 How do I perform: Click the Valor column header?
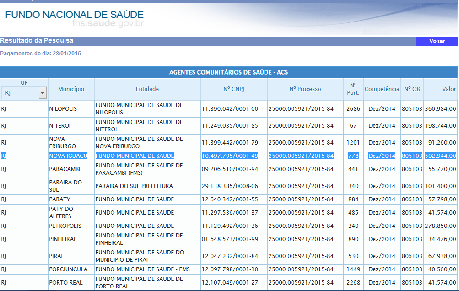coord(449,89)
